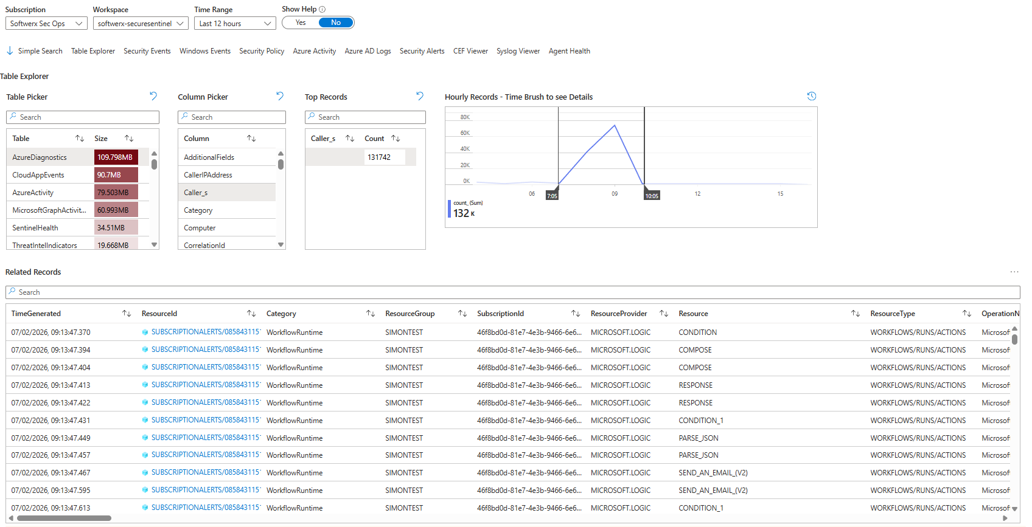
Task: Set Show Help to No
Action: (336, 22)
